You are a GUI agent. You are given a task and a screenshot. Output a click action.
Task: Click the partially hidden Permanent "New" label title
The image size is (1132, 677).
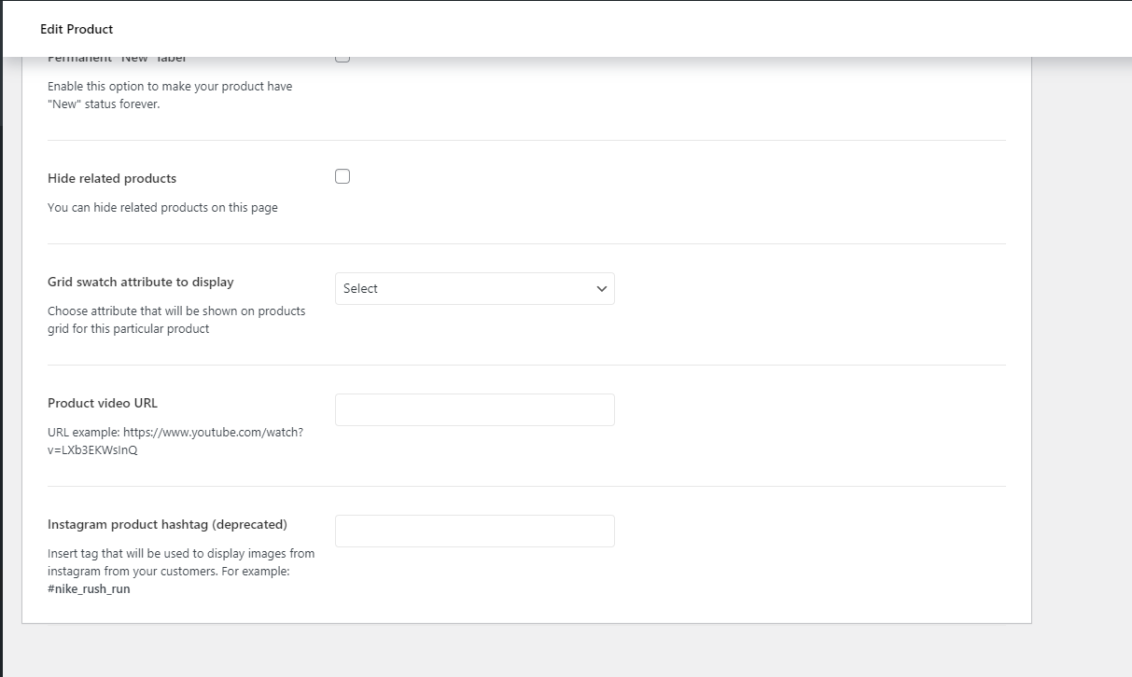117,59
